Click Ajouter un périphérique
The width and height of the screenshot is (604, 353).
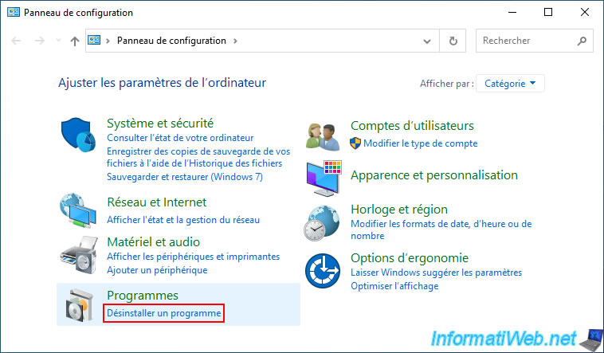click(x=157, y=270)
